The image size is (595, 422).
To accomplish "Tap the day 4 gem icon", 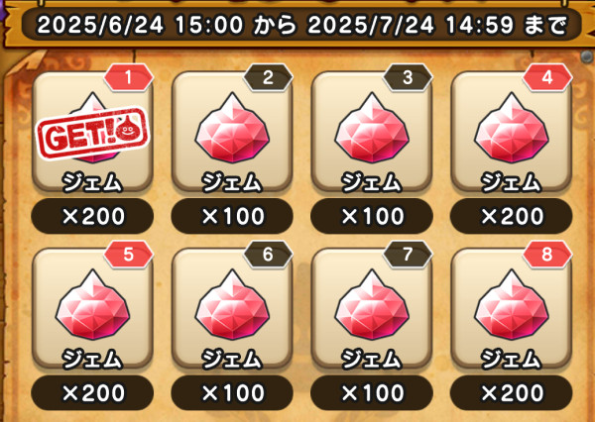I will (512, 128).
